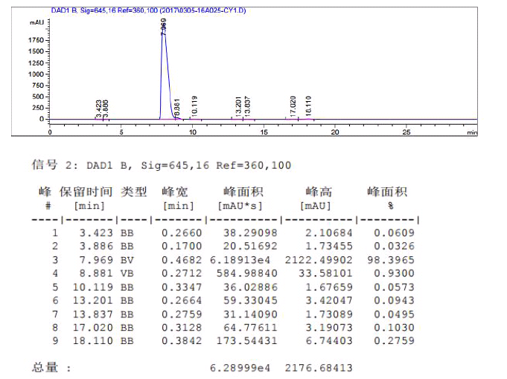Click the main peak at 7.969 minutes
Image resolution: width=507 pixels, height=379 pixels.
[x=165, y=45]
